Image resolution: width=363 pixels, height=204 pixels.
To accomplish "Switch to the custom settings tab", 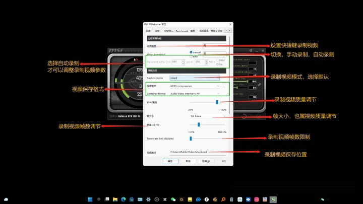I will (x=216, y=31).
